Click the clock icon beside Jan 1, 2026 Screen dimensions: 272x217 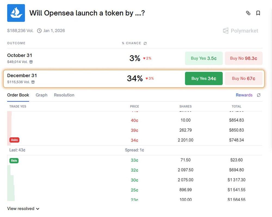point(39,31)
